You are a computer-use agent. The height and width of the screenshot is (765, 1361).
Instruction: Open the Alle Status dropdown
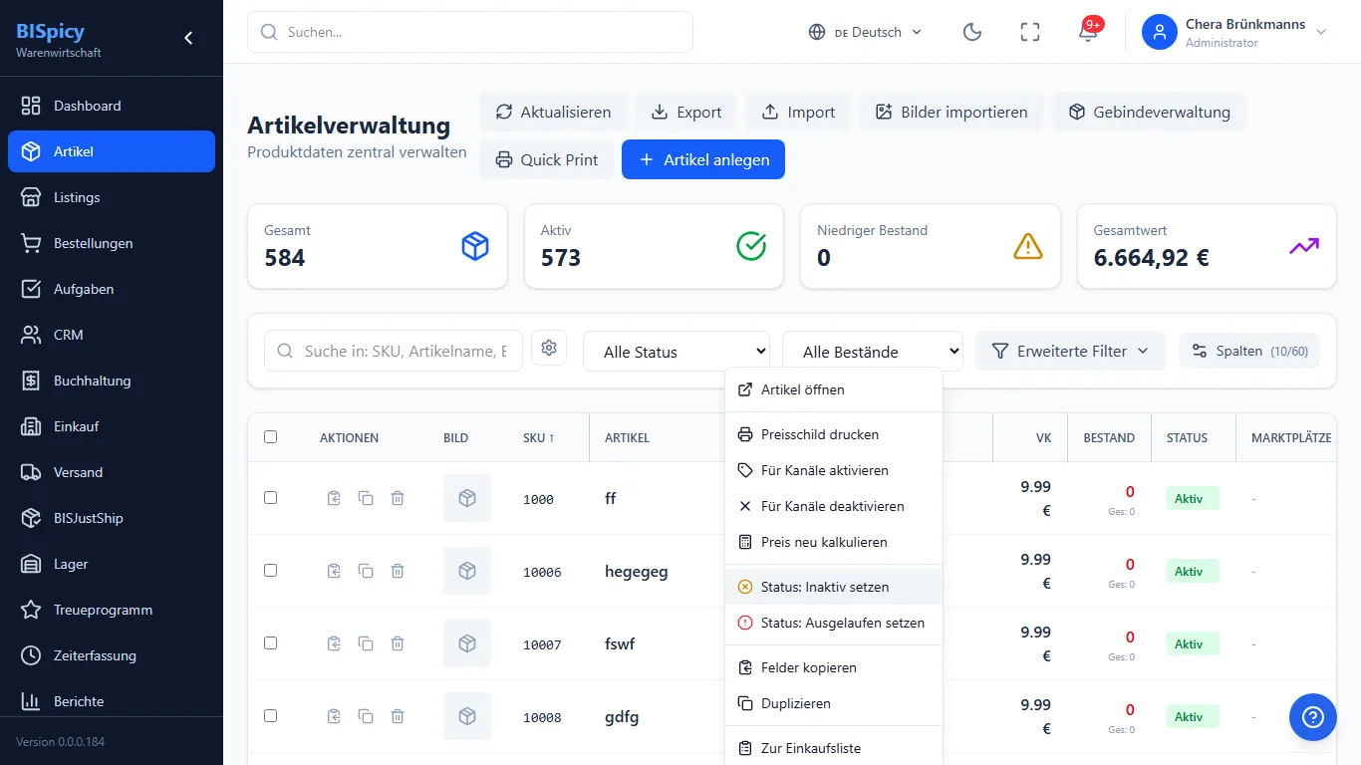click(677, 352)
